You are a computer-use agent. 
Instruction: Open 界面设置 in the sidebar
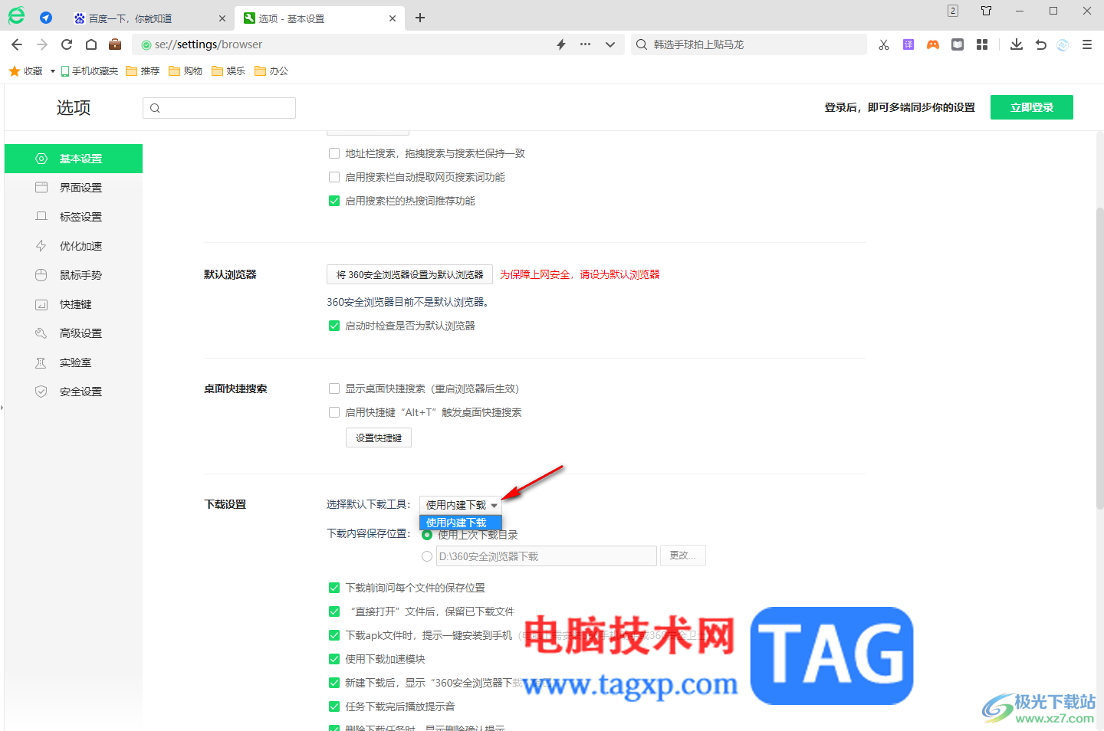[x=74, y=188]
